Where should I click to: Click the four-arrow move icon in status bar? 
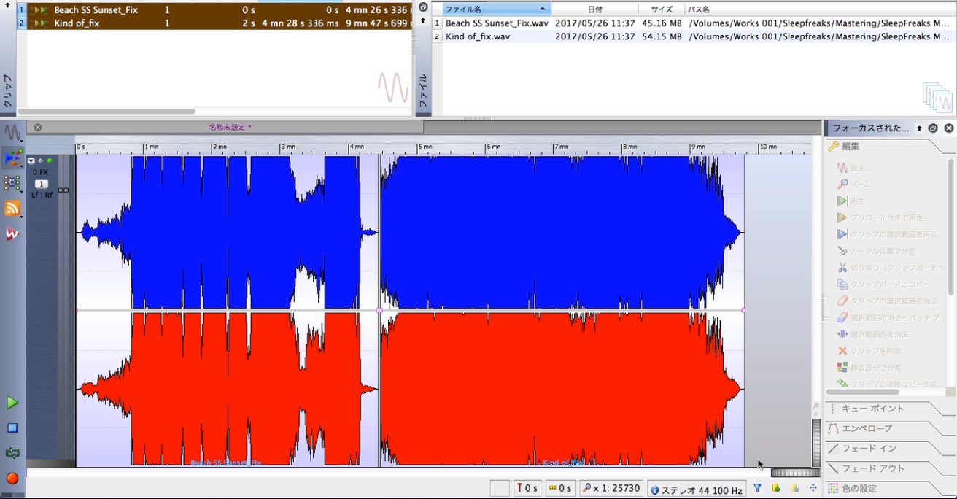point(813,488)
